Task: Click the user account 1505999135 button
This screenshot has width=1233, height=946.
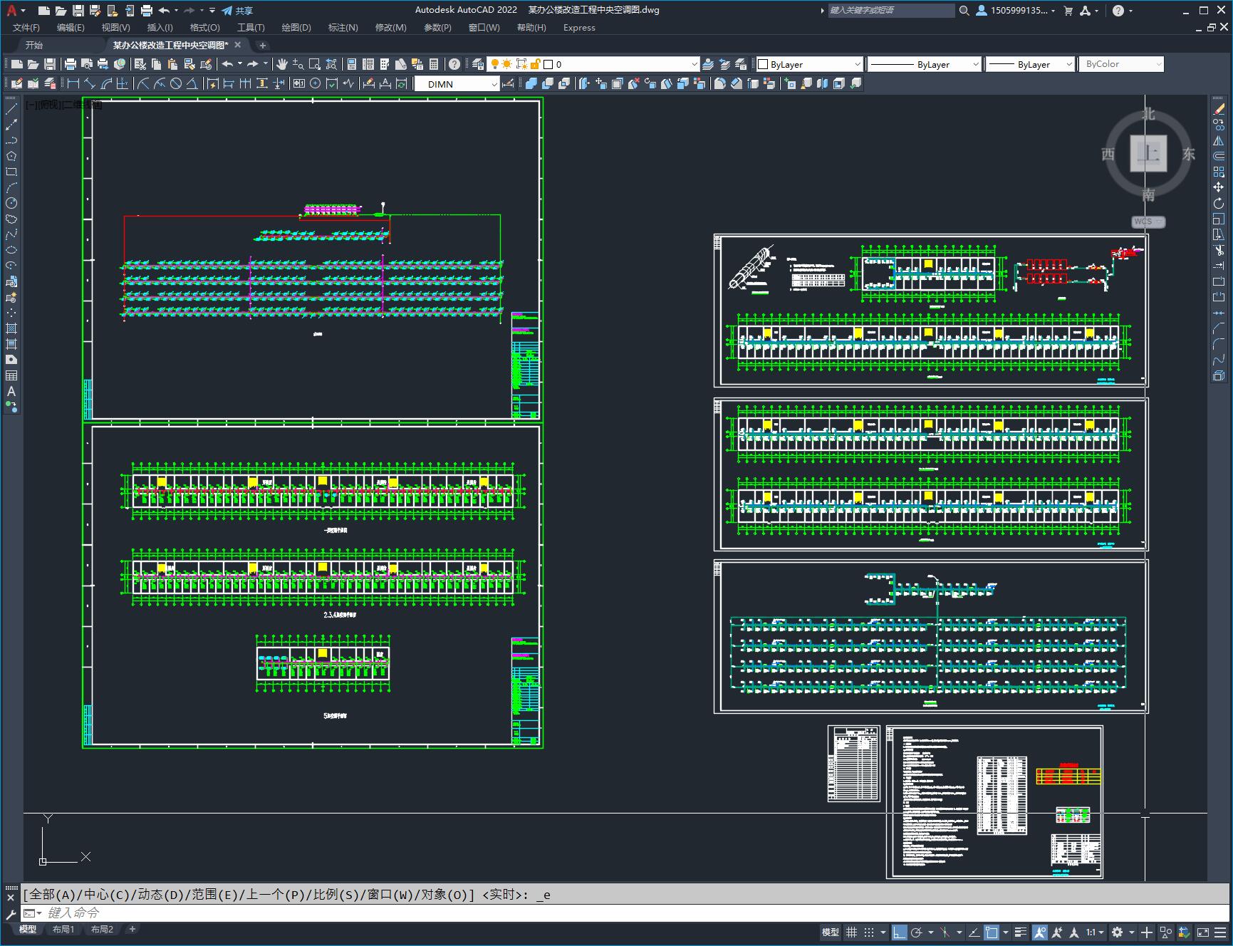Action: click(1016, 10)
